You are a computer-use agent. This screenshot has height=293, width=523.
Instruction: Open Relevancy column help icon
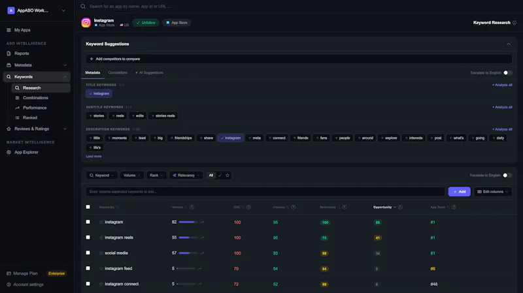345,207
